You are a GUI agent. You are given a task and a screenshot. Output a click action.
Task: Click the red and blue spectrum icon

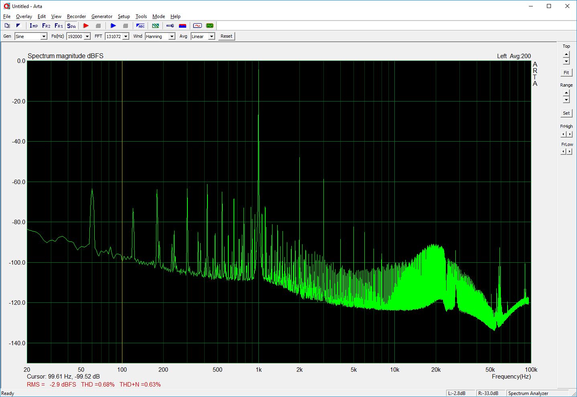click(x=183, y=26)
